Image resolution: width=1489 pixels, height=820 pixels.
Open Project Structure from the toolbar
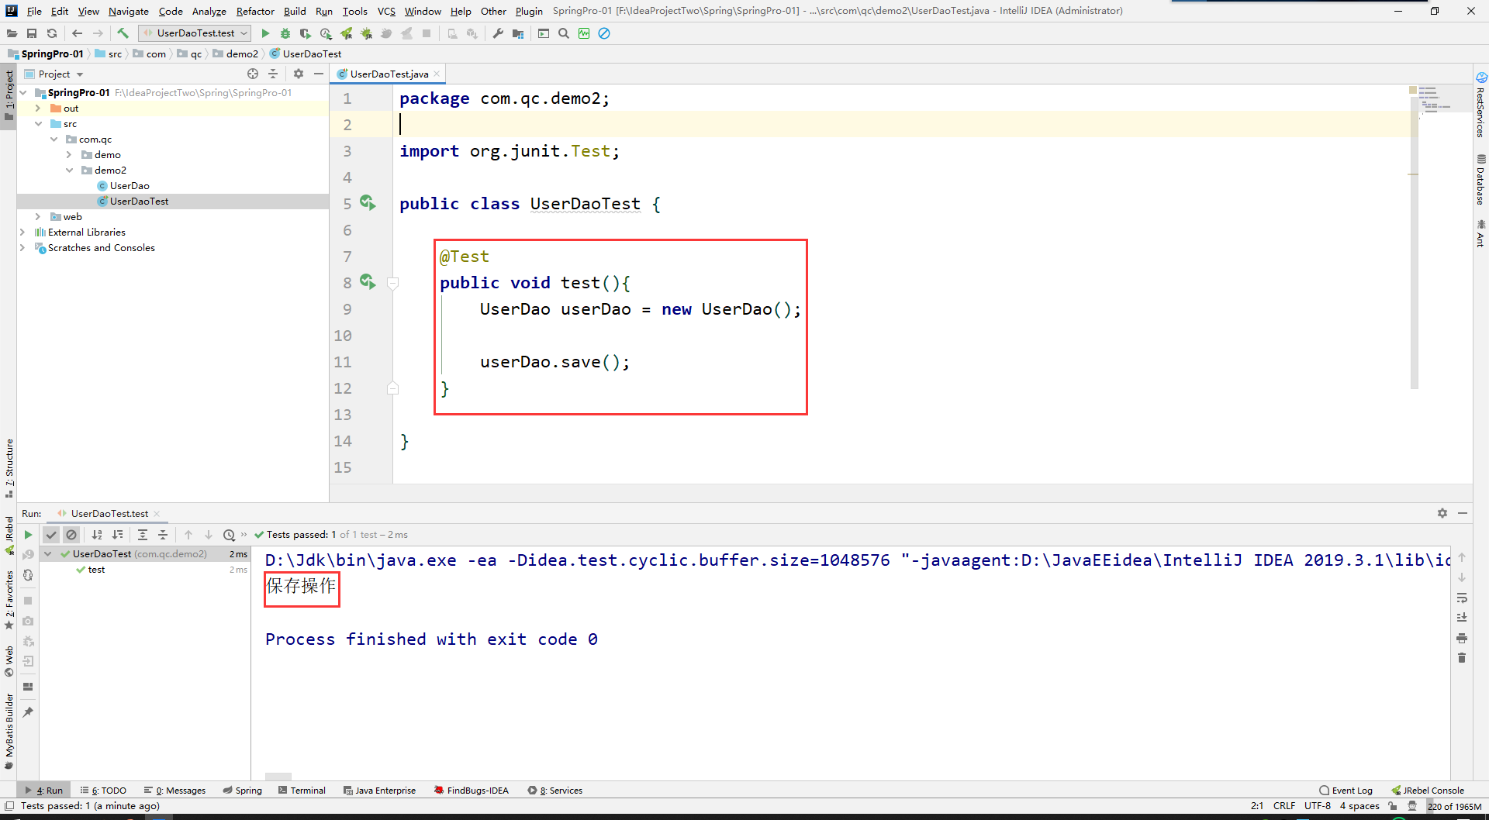point(518,33)
